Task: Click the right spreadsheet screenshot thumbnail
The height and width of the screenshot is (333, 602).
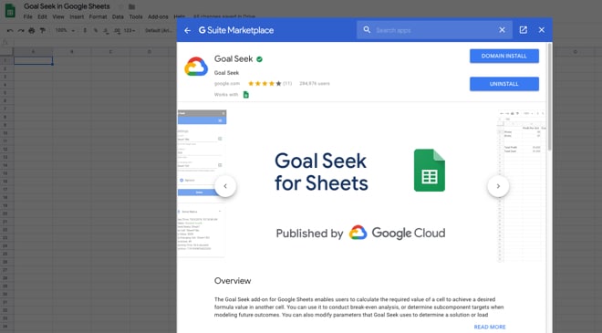Action: pos(522,186)
